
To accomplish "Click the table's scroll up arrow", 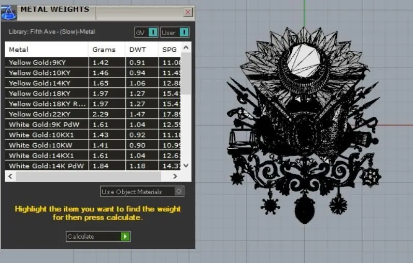I will pyautogui.click(x=186, y=48).
